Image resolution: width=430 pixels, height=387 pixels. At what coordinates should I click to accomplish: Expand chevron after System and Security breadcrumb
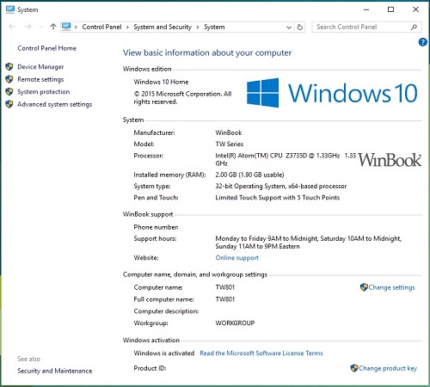[198, 28]
